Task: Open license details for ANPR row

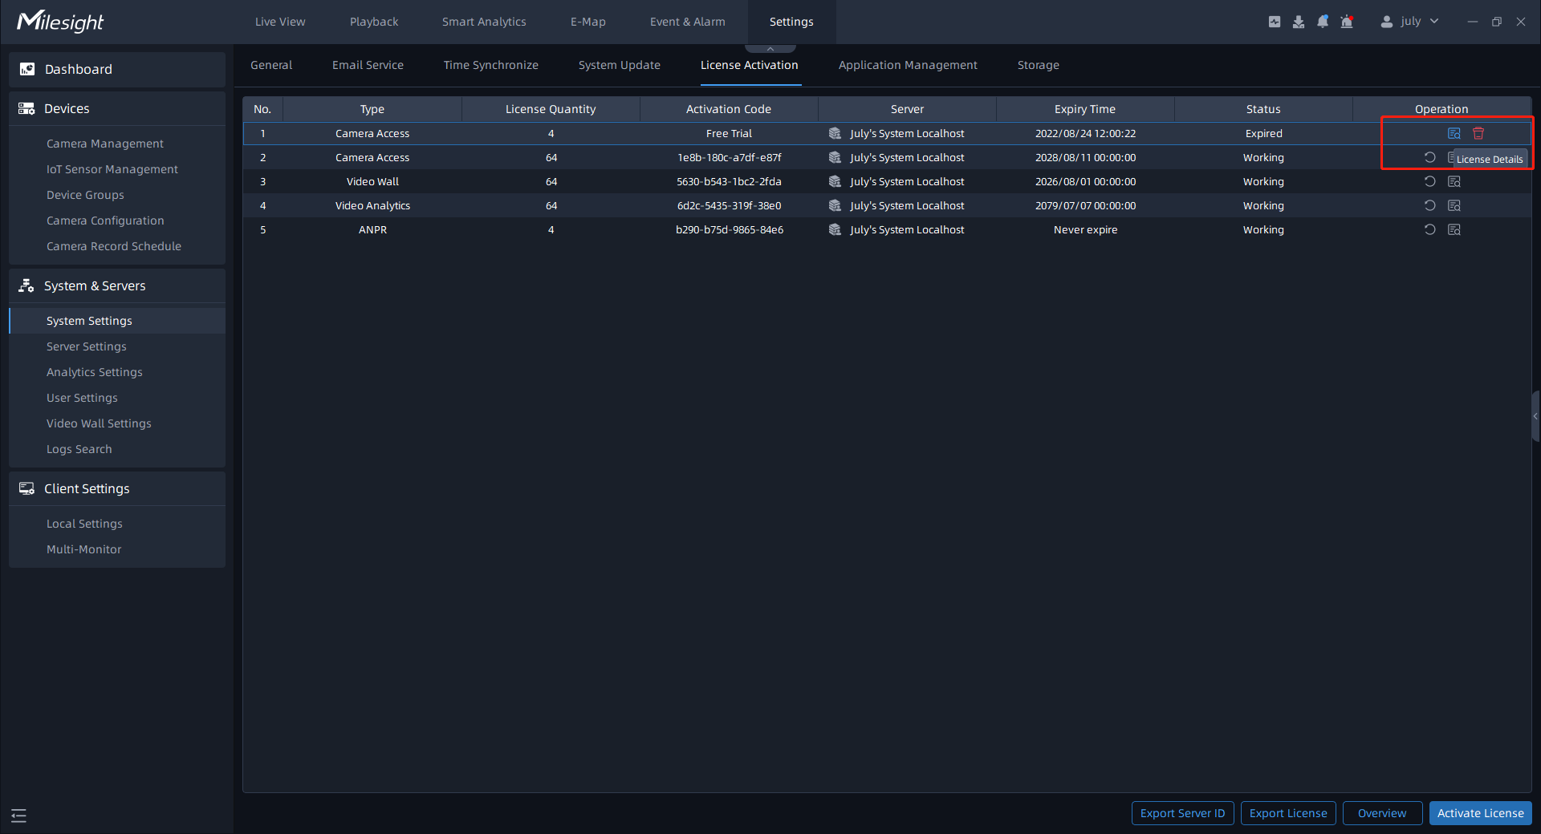Action: (x=1454, y=230)
